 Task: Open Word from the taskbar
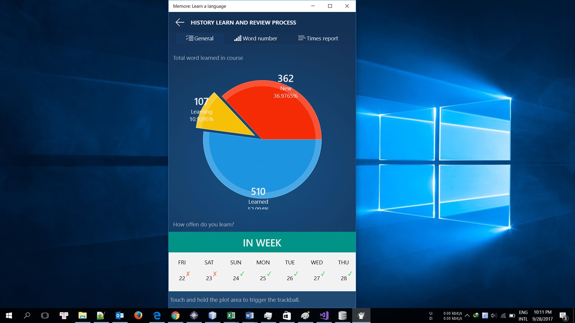(249, 316)
